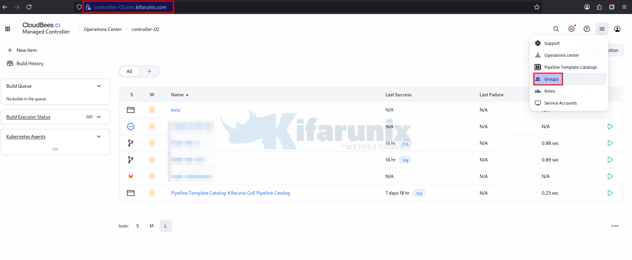Bookmark page with the star icon
Viewport: 632px width, 260px height.
(x=537, y=7)
